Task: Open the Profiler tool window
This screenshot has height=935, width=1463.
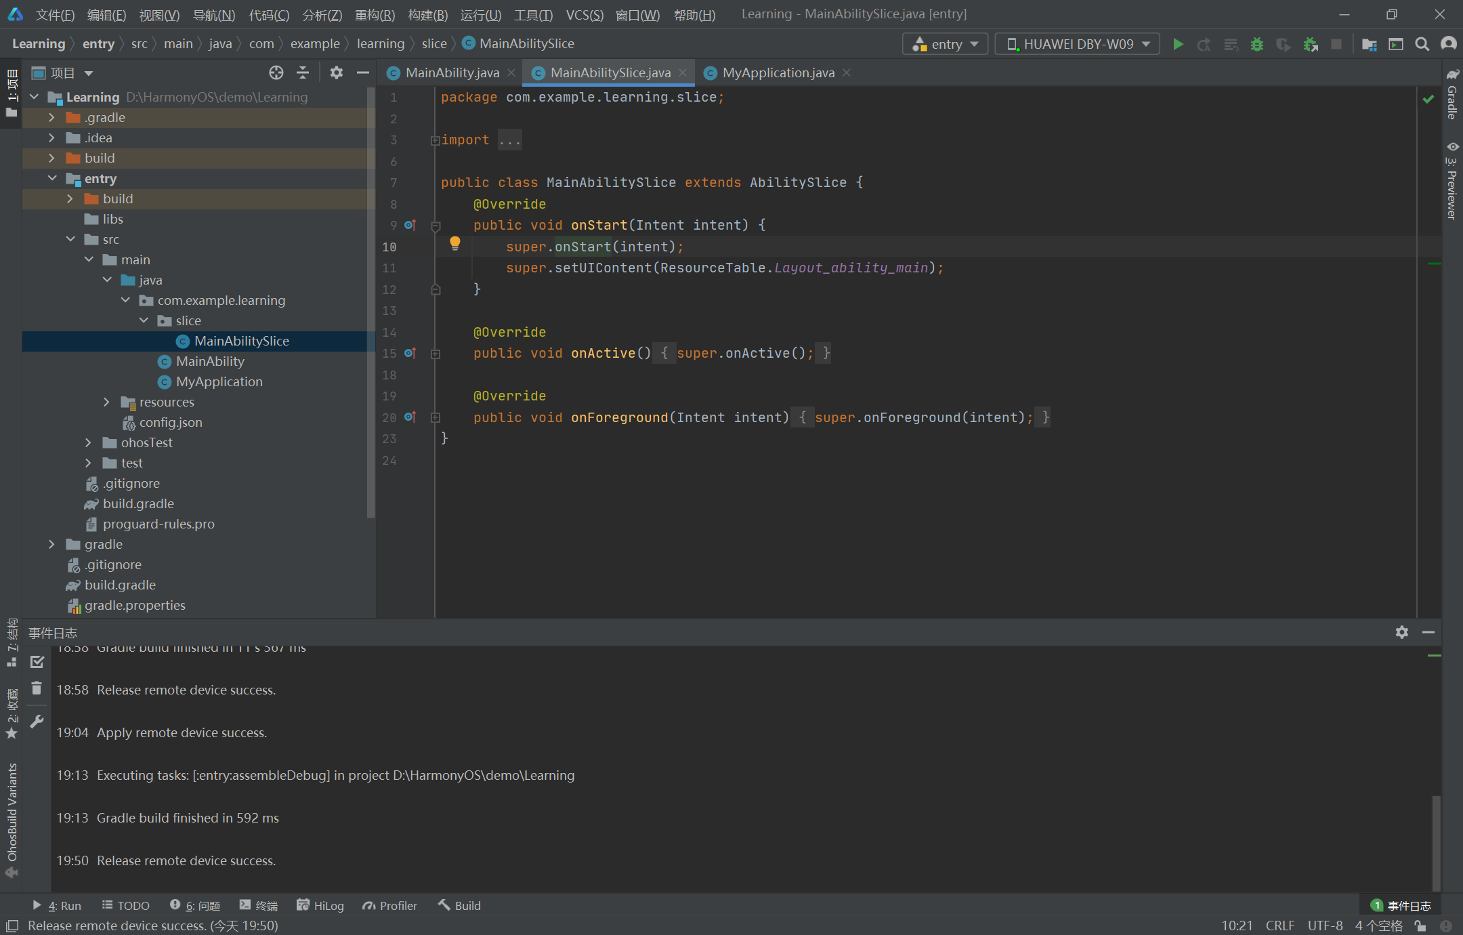Action: tap(389, 905)
